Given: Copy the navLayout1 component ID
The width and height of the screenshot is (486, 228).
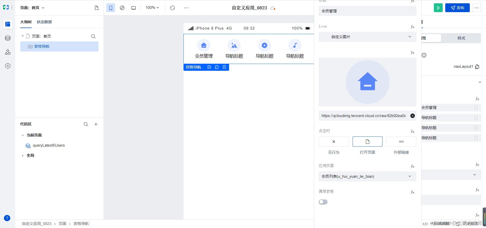Looking at the screenshot, I should [477, 67].
